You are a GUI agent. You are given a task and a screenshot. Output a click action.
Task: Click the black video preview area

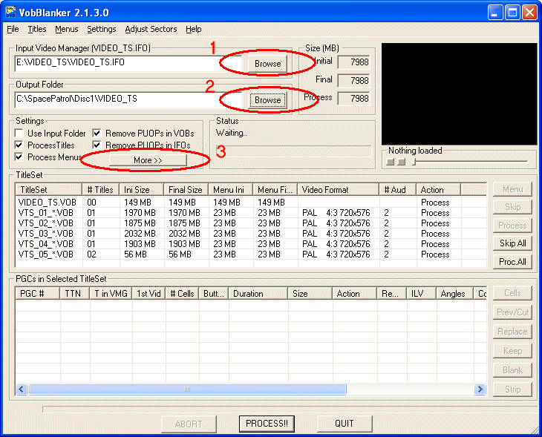tap(460, 94)
